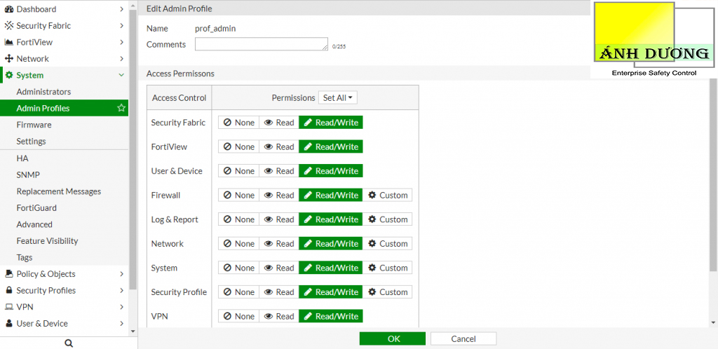This screenshot has height=349, width=718.
Task: Click the pencil icon in FortiView Read/Write
Action: point(309,147)
